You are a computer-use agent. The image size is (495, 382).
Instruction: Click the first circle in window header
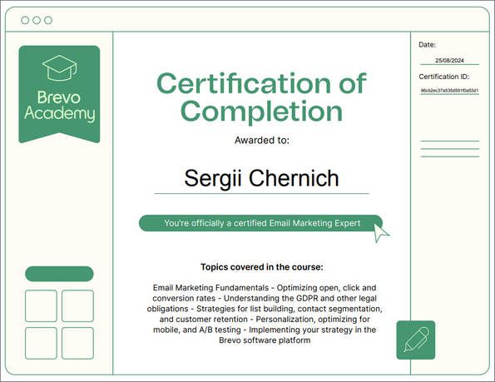click(x=25, y=20)
